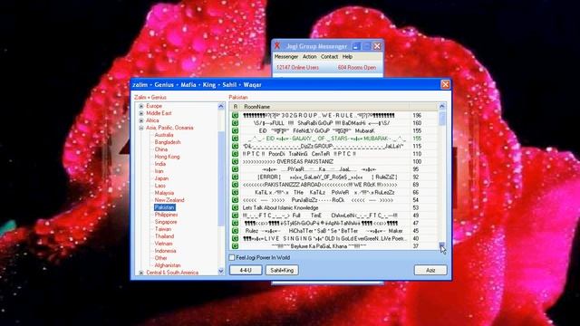Click the 12147 Online Users status text
The height and width of the screenshot is (326, 580).
[x=297, y=68]
